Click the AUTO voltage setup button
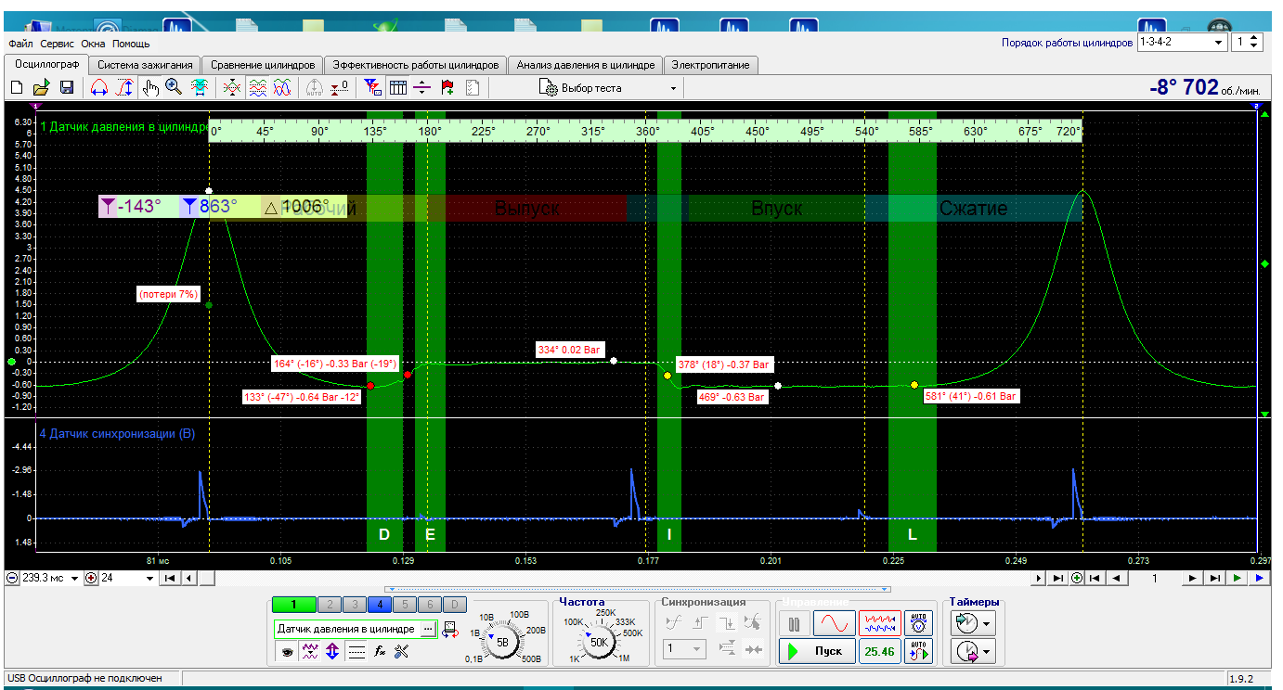This screenshot has height=690, width=1283. click(x=919, y=622)
